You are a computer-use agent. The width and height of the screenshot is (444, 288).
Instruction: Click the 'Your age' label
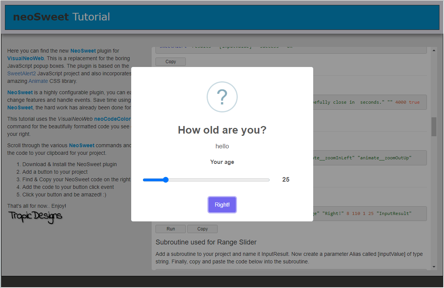point(222,162)
